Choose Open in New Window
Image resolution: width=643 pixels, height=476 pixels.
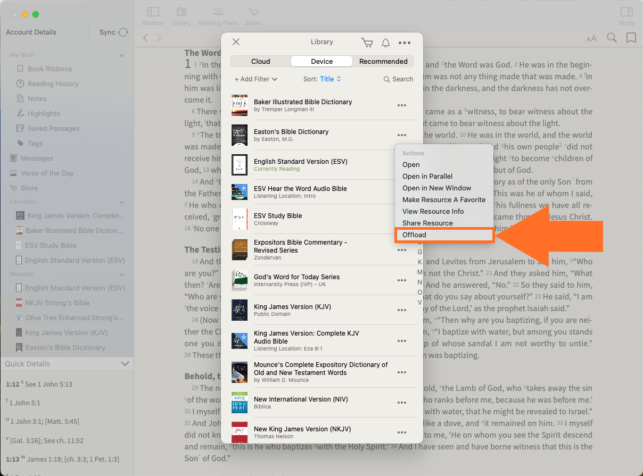(x=444, y=188)
